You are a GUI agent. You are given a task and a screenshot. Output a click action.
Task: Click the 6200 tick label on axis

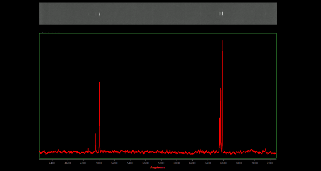pyautogui.click(x=192, y=163)
